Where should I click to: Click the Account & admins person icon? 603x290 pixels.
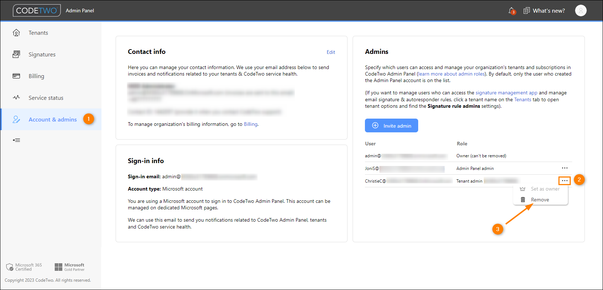point(16,119)
